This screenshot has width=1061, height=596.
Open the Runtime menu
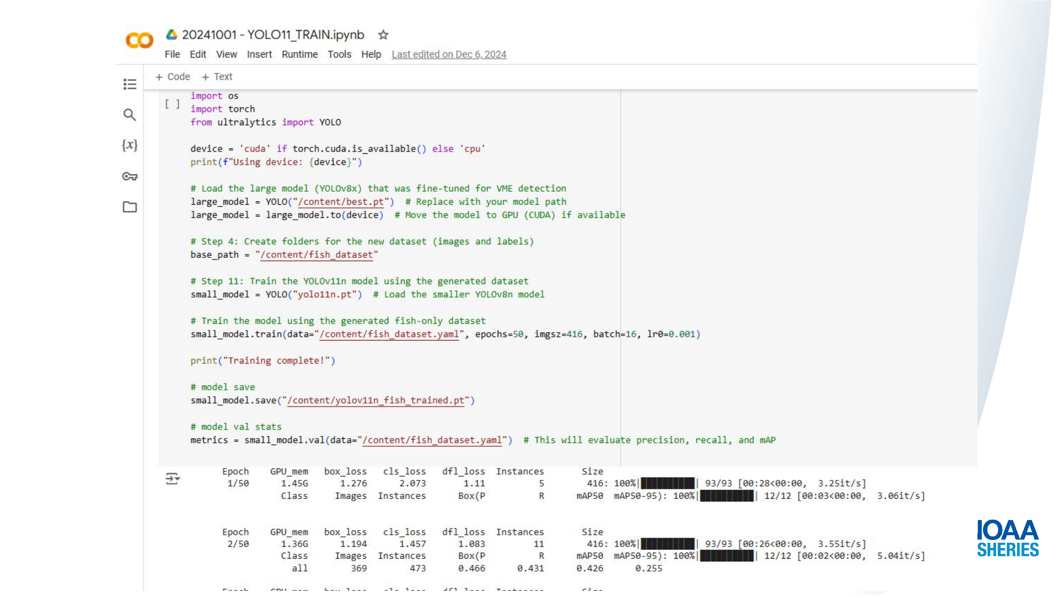coord(300,54)
